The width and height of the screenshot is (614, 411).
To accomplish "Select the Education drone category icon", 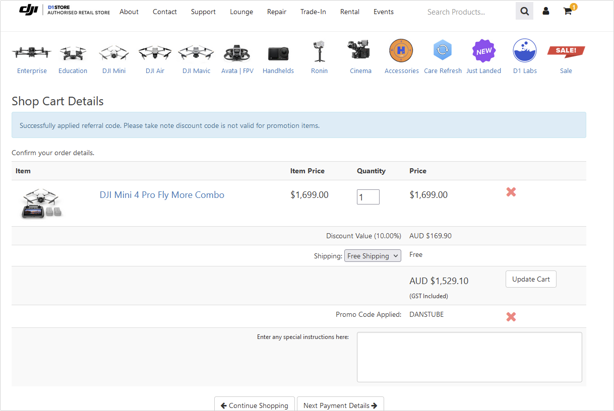I will tap(73, 53).
